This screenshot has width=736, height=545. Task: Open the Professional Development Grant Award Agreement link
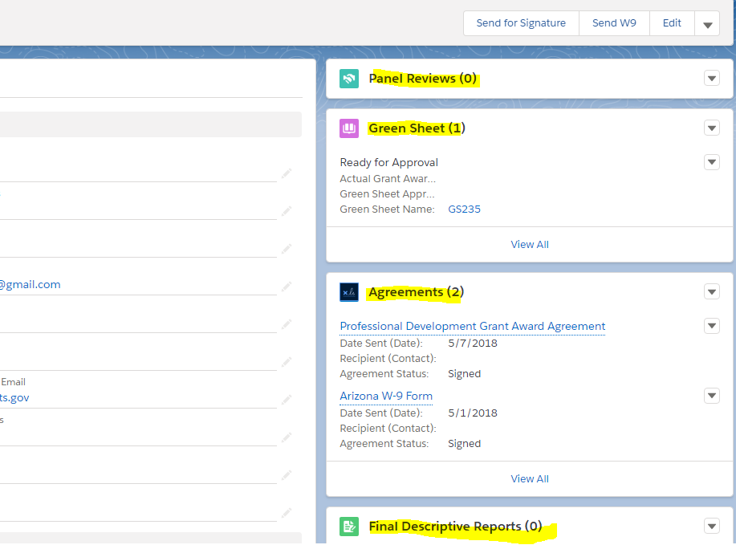pos(472,326)
